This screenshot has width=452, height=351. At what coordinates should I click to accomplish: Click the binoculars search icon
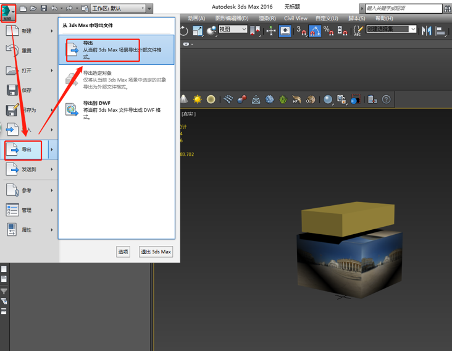pos(448,9)
